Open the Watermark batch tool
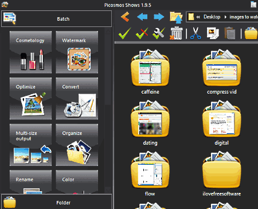Image resolution: width=258 pixels, height=209 pixels. pyautogui.click(x=77, y=52)
